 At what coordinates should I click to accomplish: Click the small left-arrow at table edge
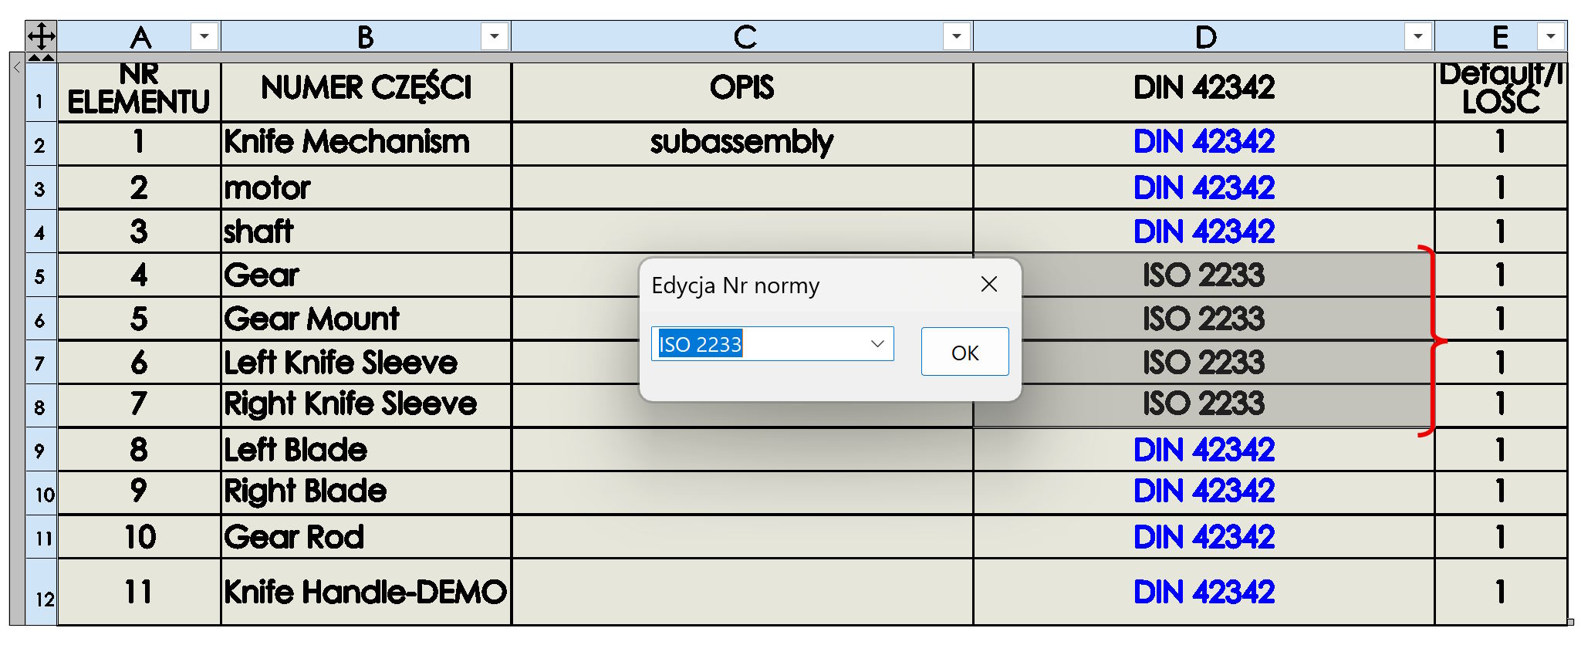click(16, 68)
